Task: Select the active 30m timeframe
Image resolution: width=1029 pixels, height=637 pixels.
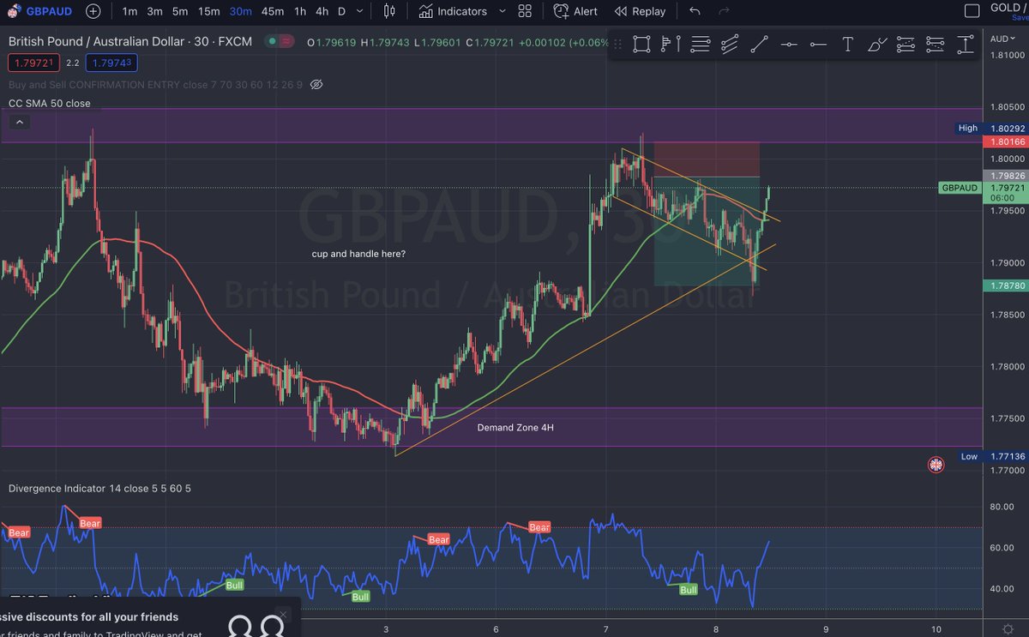Action: (x=240, y=11)
